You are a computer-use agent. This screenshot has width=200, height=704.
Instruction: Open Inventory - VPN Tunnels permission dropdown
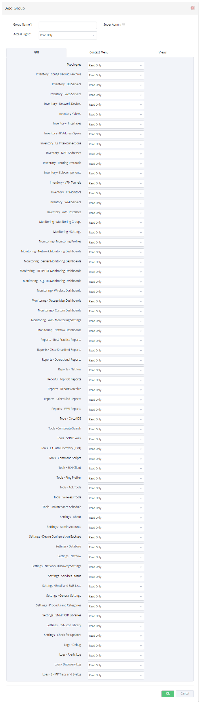pyautogui.click(x=116, y=183)
